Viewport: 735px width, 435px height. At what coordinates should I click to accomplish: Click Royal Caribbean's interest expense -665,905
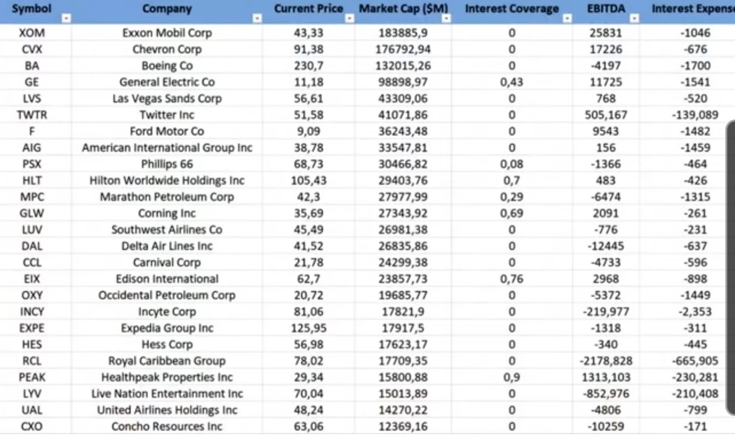pos(695,361)
